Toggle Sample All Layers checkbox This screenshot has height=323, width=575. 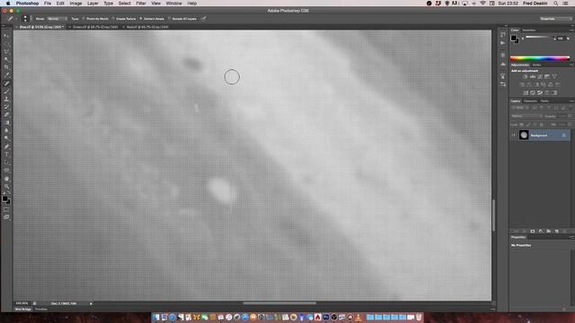click(182, 19)
